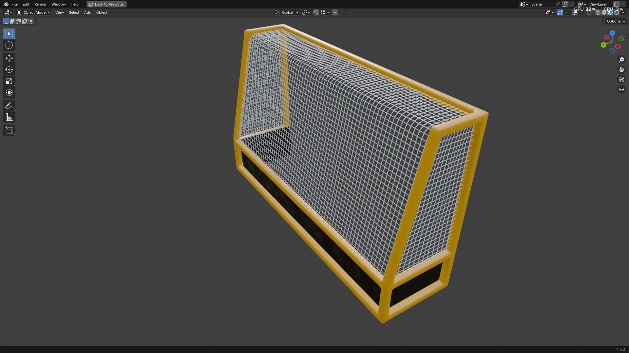Open viewport shading options dropdown

(x=623, y=12)
